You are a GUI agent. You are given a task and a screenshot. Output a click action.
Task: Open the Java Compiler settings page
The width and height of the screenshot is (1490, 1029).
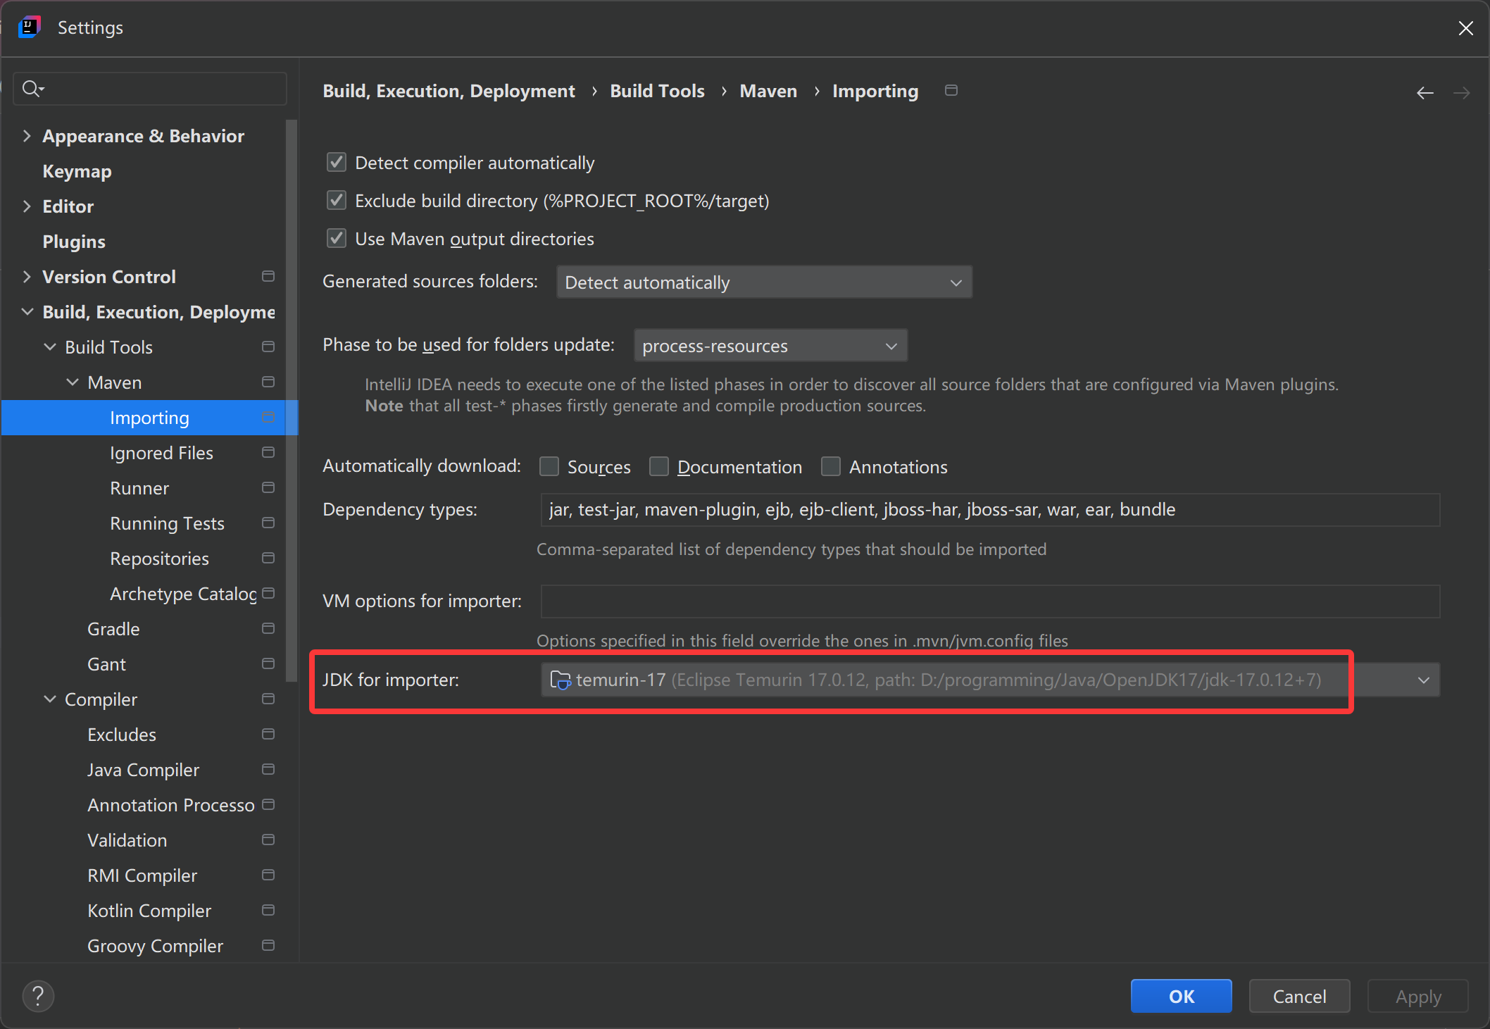(x=143, y=770)
